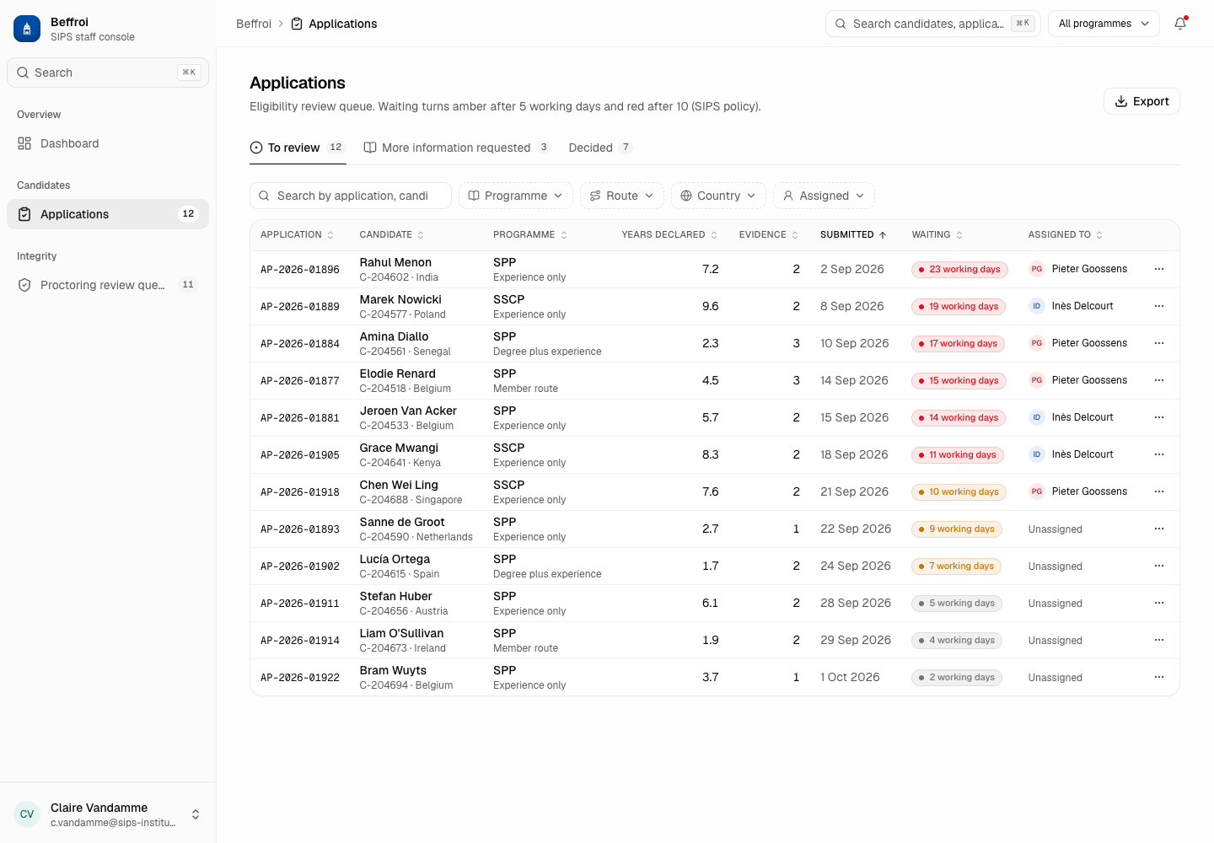Viewport: 1214px width, 843px height.
Task: Open Dashboard in the sidebar
Action: pos(108,143)
